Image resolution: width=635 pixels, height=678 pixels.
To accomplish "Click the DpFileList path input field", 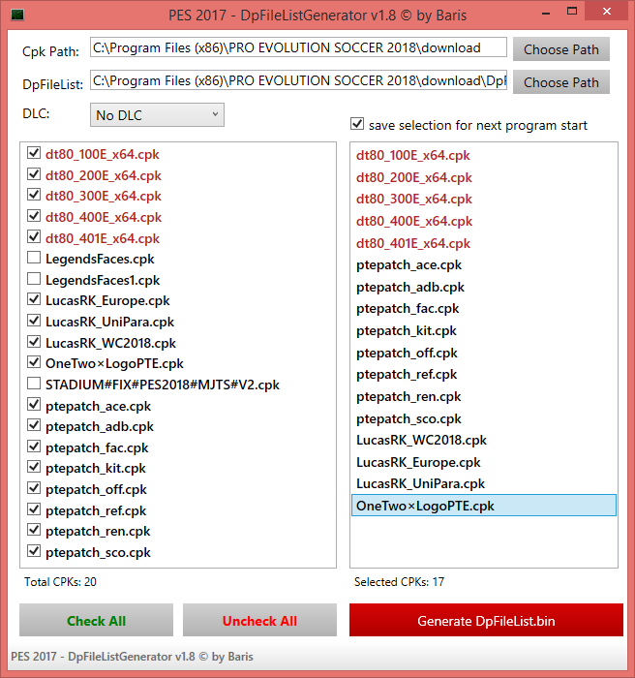I will (x=298, y=80).
